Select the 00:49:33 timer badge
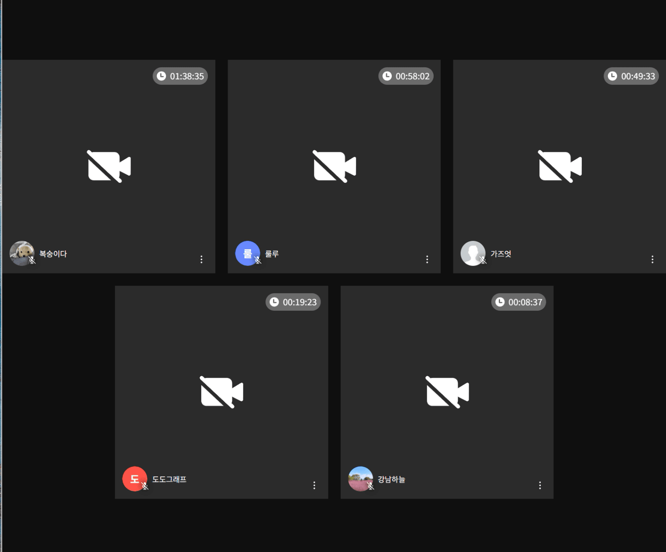The width and height of the screenshot is (666, 552). (631, 76)
